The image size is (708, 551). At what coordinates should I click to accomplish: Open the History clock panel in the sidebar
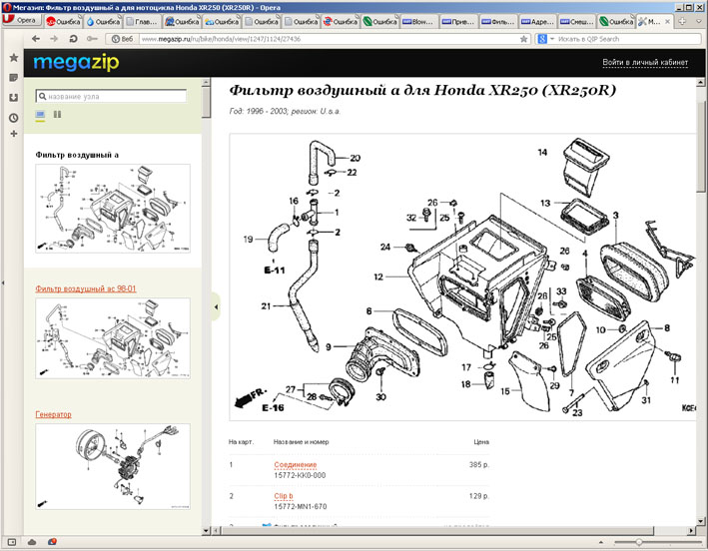click(13, 118)
